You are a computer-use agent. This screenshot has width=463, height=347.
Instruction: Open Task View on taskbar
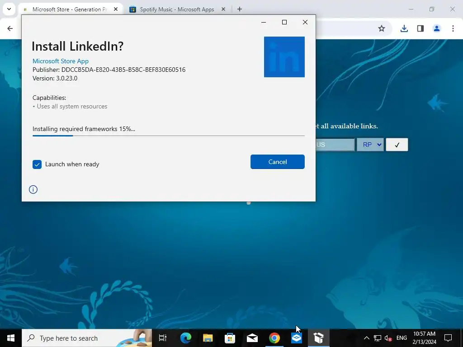click(163, 338)
